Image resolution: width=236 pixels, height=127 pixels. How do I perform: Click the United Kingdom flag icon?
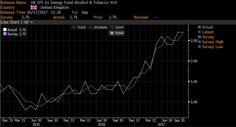tap(34, 8)
